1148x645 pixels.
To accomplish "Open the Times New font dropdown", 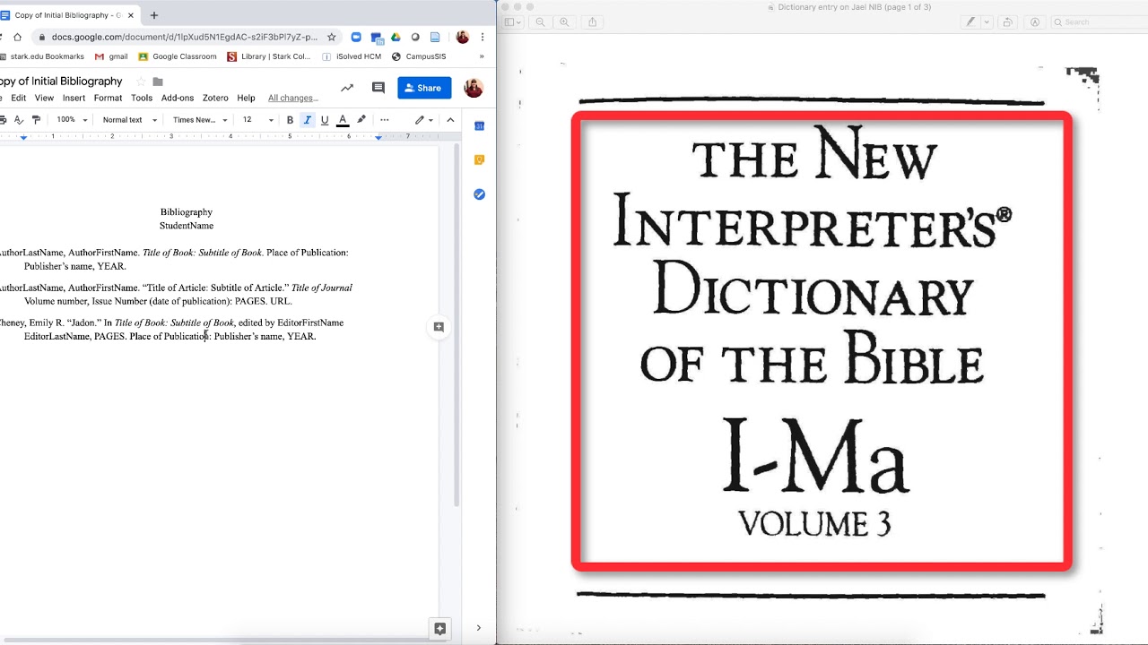I will pyautogui.click(x=200, y=120).
